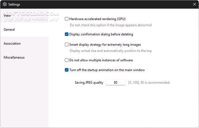Close the Settings window
This screenshot has height=128, width=199.
pos(194,4)
